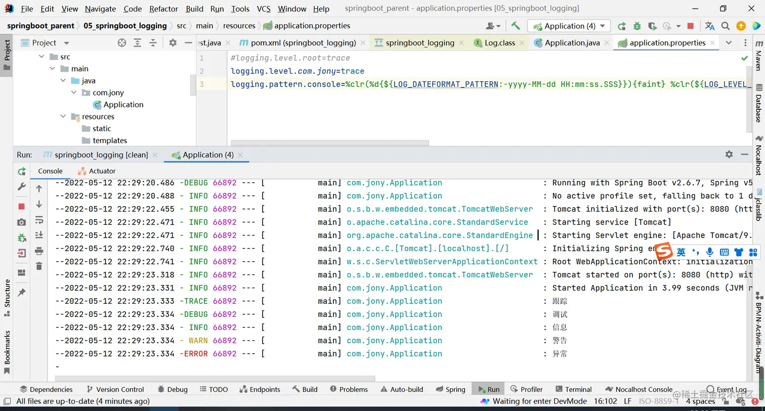Open the VCS menu
765x411 pixels.
(264, 9)
